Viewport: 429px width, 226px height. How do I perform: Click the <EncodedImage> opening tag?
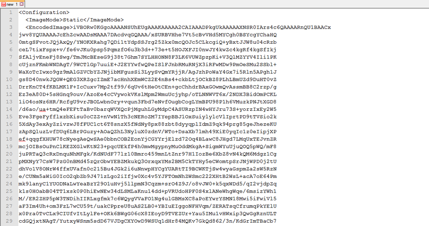click(x=49, y=27)
